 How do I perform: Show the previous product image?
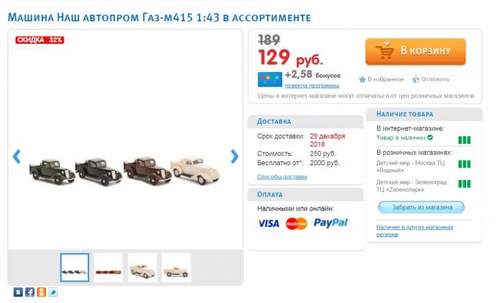pos(16,157)
